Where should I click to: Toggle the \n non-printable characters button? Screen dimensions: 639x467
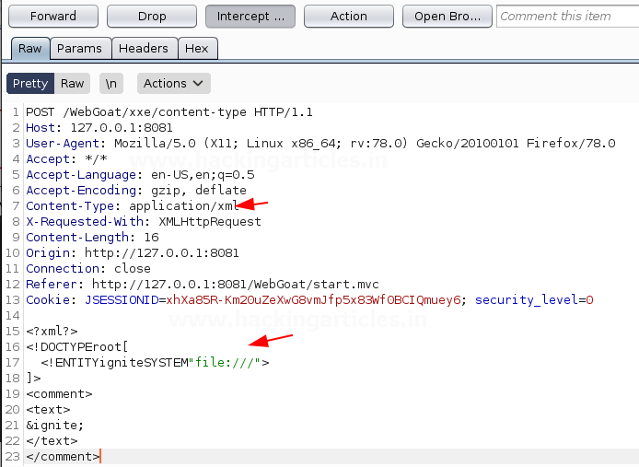(x=111, y=83)
